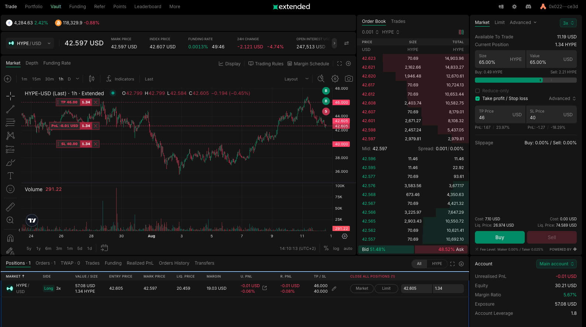
Task: Open the emoji icons tool
Action: click(x=10, y=189)
